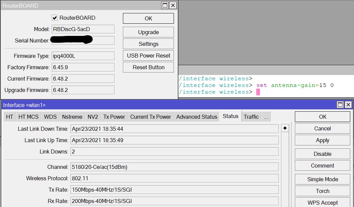Click the Tx Rate field
The height and width of the screenshot is (207, 354).
pyautogui.click(x=175, y=190)
